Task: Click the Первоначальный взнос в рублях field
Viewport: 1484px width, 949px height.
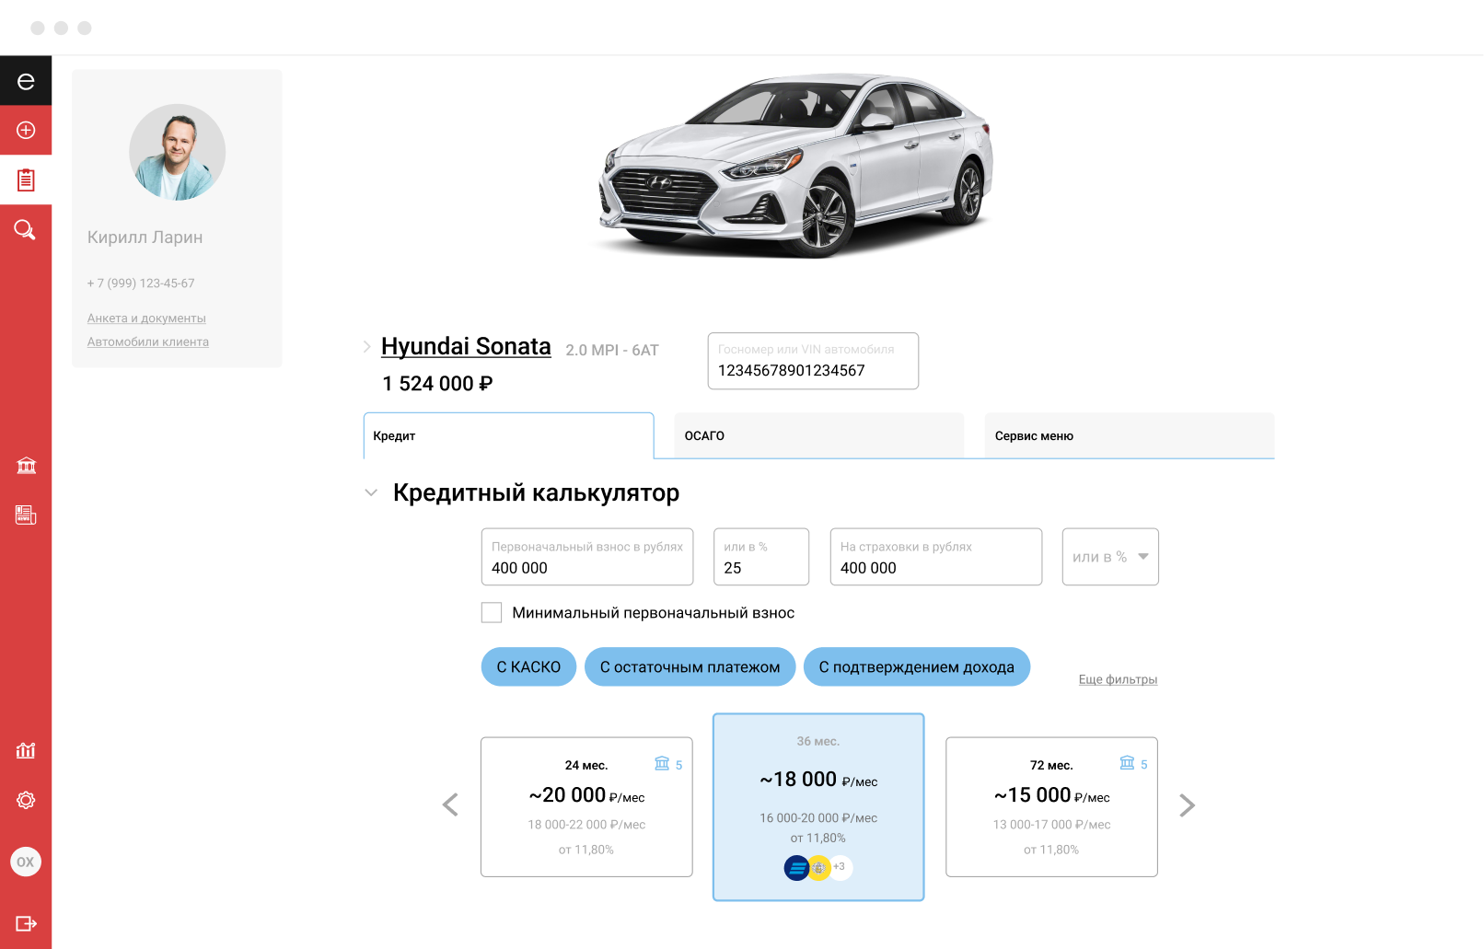Action: pyautogui.click(x=587, y=557)
